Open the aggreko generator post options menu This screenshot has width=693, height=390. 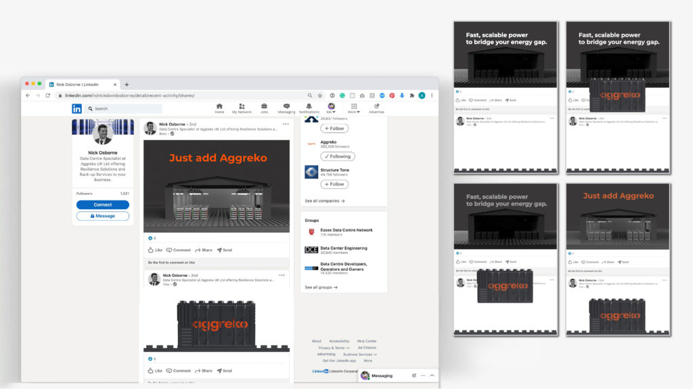282,276
